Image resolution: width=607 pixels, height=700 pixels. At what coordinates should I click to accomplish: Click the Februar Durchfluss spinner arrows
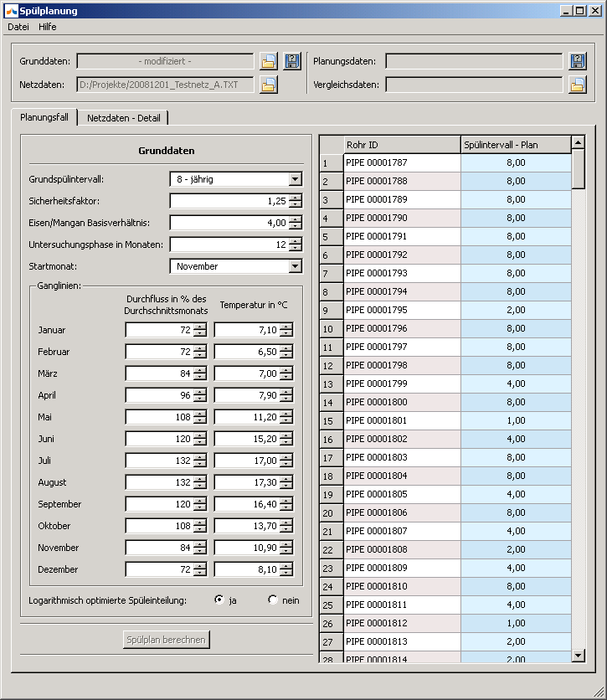200,352
